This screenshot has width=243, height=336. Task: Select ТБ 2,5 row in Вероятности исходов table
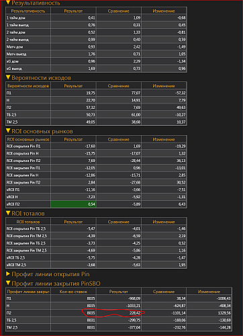pyautogui.click(x=96, y=114)
